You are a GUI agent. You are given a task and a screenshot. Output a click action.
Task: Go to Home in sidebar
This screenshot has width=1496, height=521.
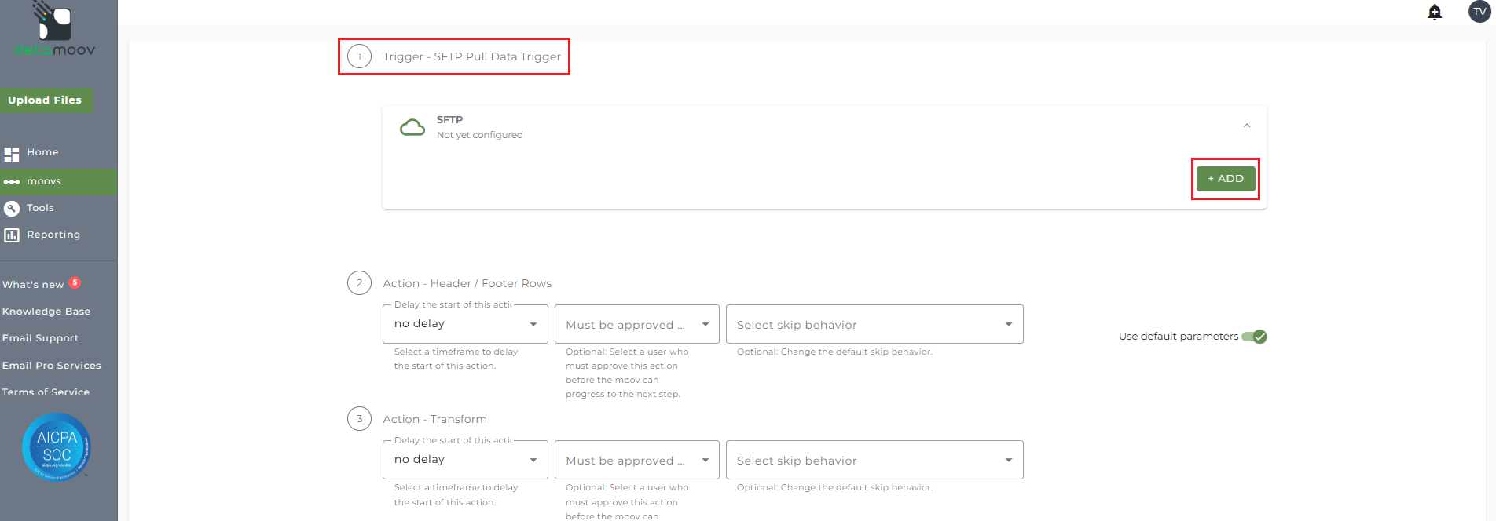[42, 152]
